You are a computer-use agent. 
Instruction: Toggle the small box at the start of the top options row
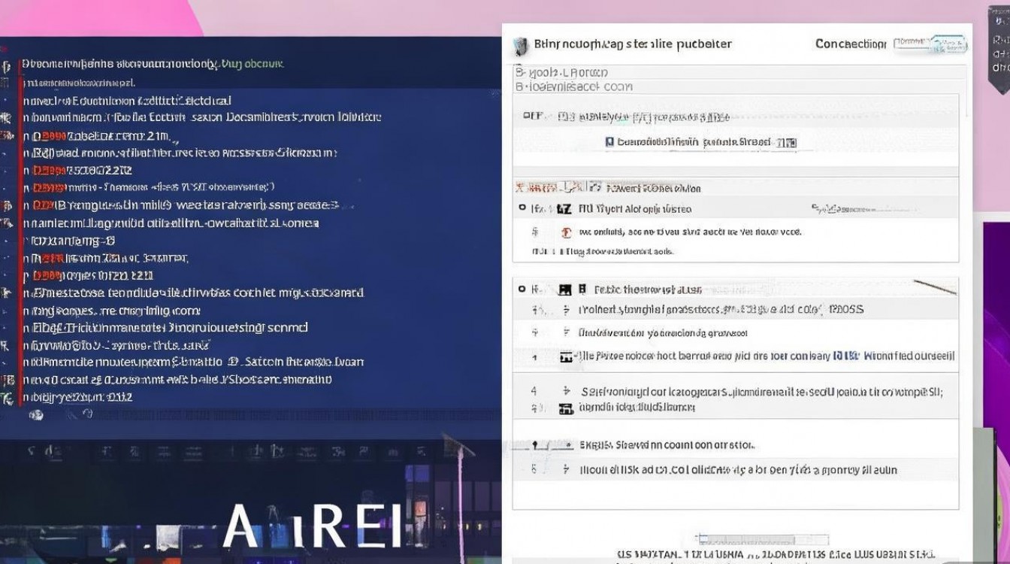(x=561, y=117)
